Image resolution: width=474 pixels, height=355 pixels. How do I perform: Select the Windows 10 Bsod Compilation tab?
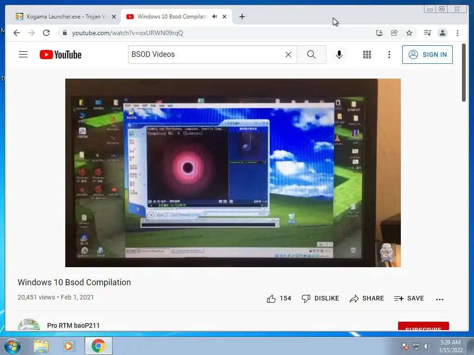(172, 17)
